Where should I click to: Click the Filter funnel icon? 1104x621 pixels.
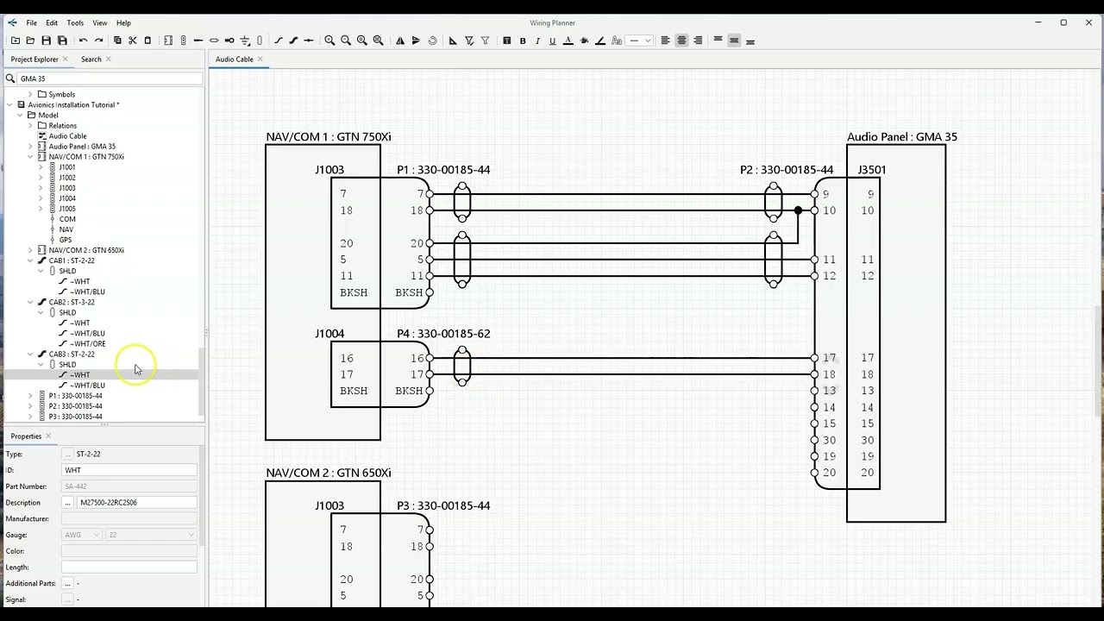click(485, 41)
